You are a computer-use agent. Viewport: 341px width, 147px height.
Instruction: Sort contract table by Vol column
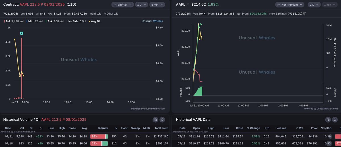(22, 128)
